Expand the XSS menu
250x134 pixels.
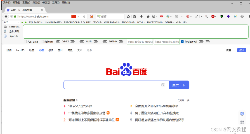(x=178, y=22)
